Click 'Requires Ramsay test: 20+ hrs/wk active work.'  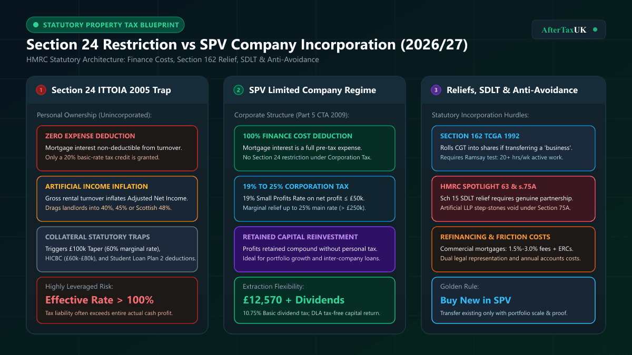click(x=501, y=157)
